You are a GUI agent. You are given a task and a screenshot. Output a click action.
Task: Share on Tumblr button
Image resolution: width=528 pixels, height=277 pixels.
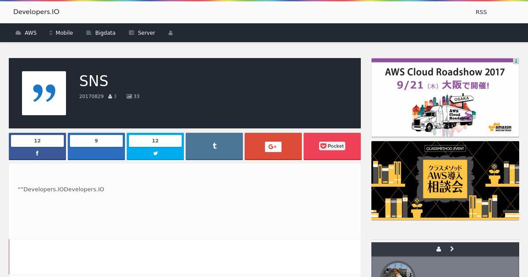[x=214, y=146]
